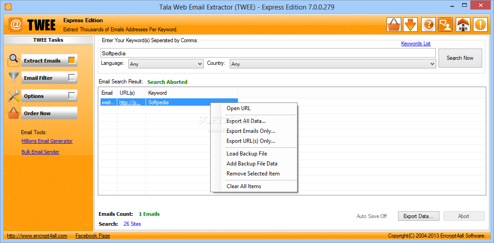Click the Export Data... button
494x243 pixels.
418,216
